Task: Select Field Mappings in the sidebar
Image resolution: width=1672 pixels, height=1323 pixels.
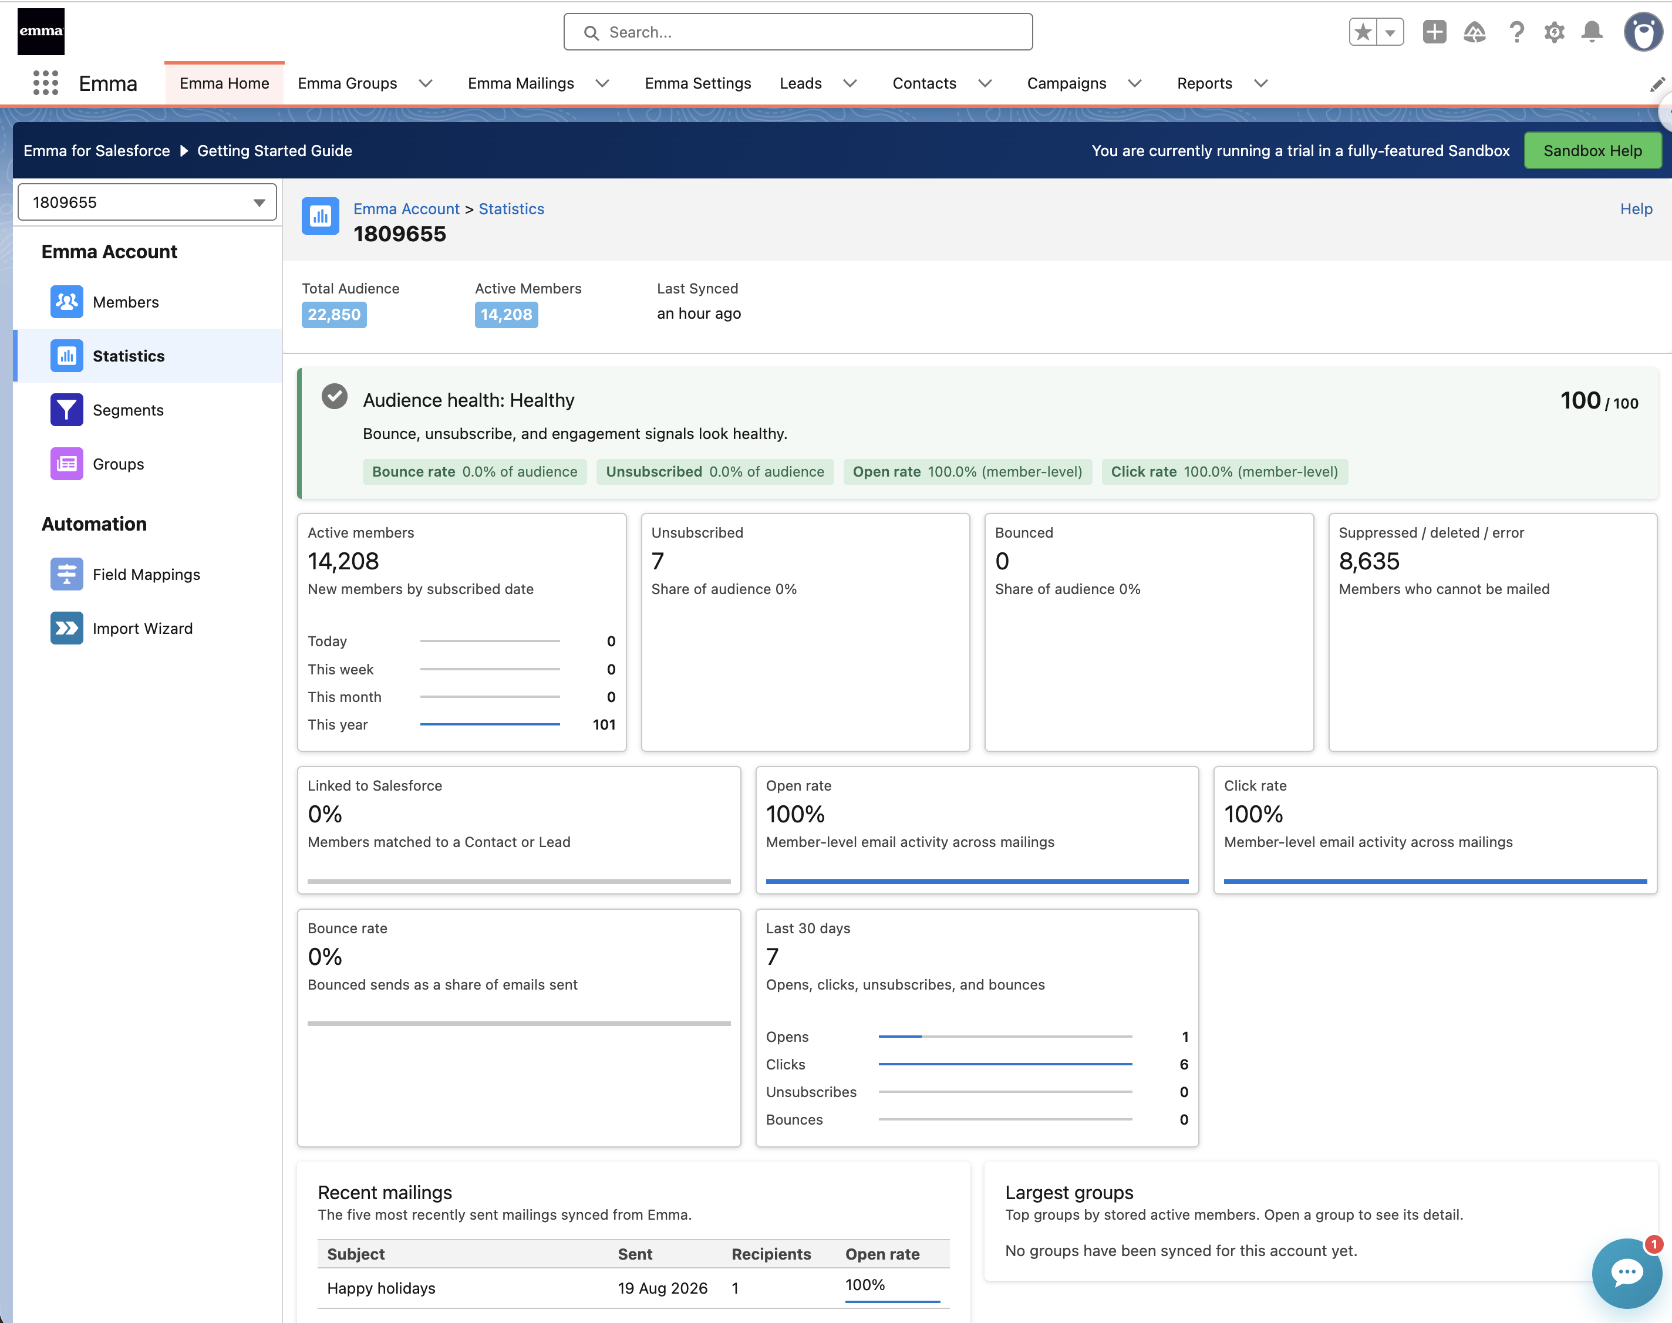Action: [147, 574]
